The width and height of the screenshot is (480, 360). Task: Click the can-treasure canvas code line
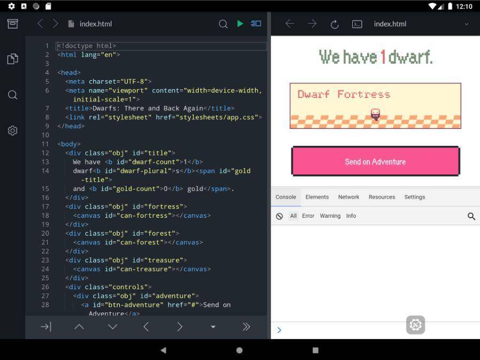[x=142, y=269]
